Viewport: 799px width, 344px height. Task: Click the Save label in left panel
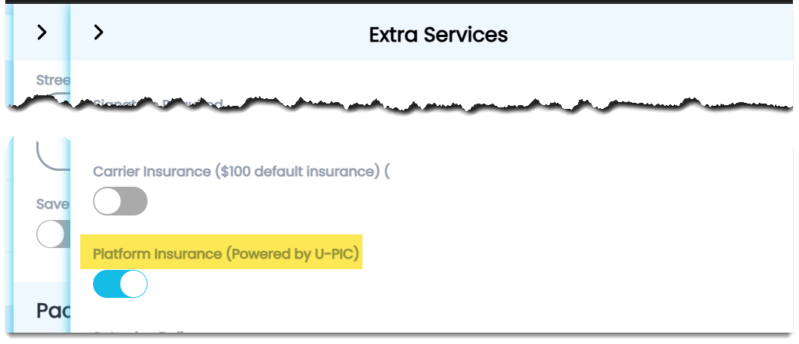point(53,204)
